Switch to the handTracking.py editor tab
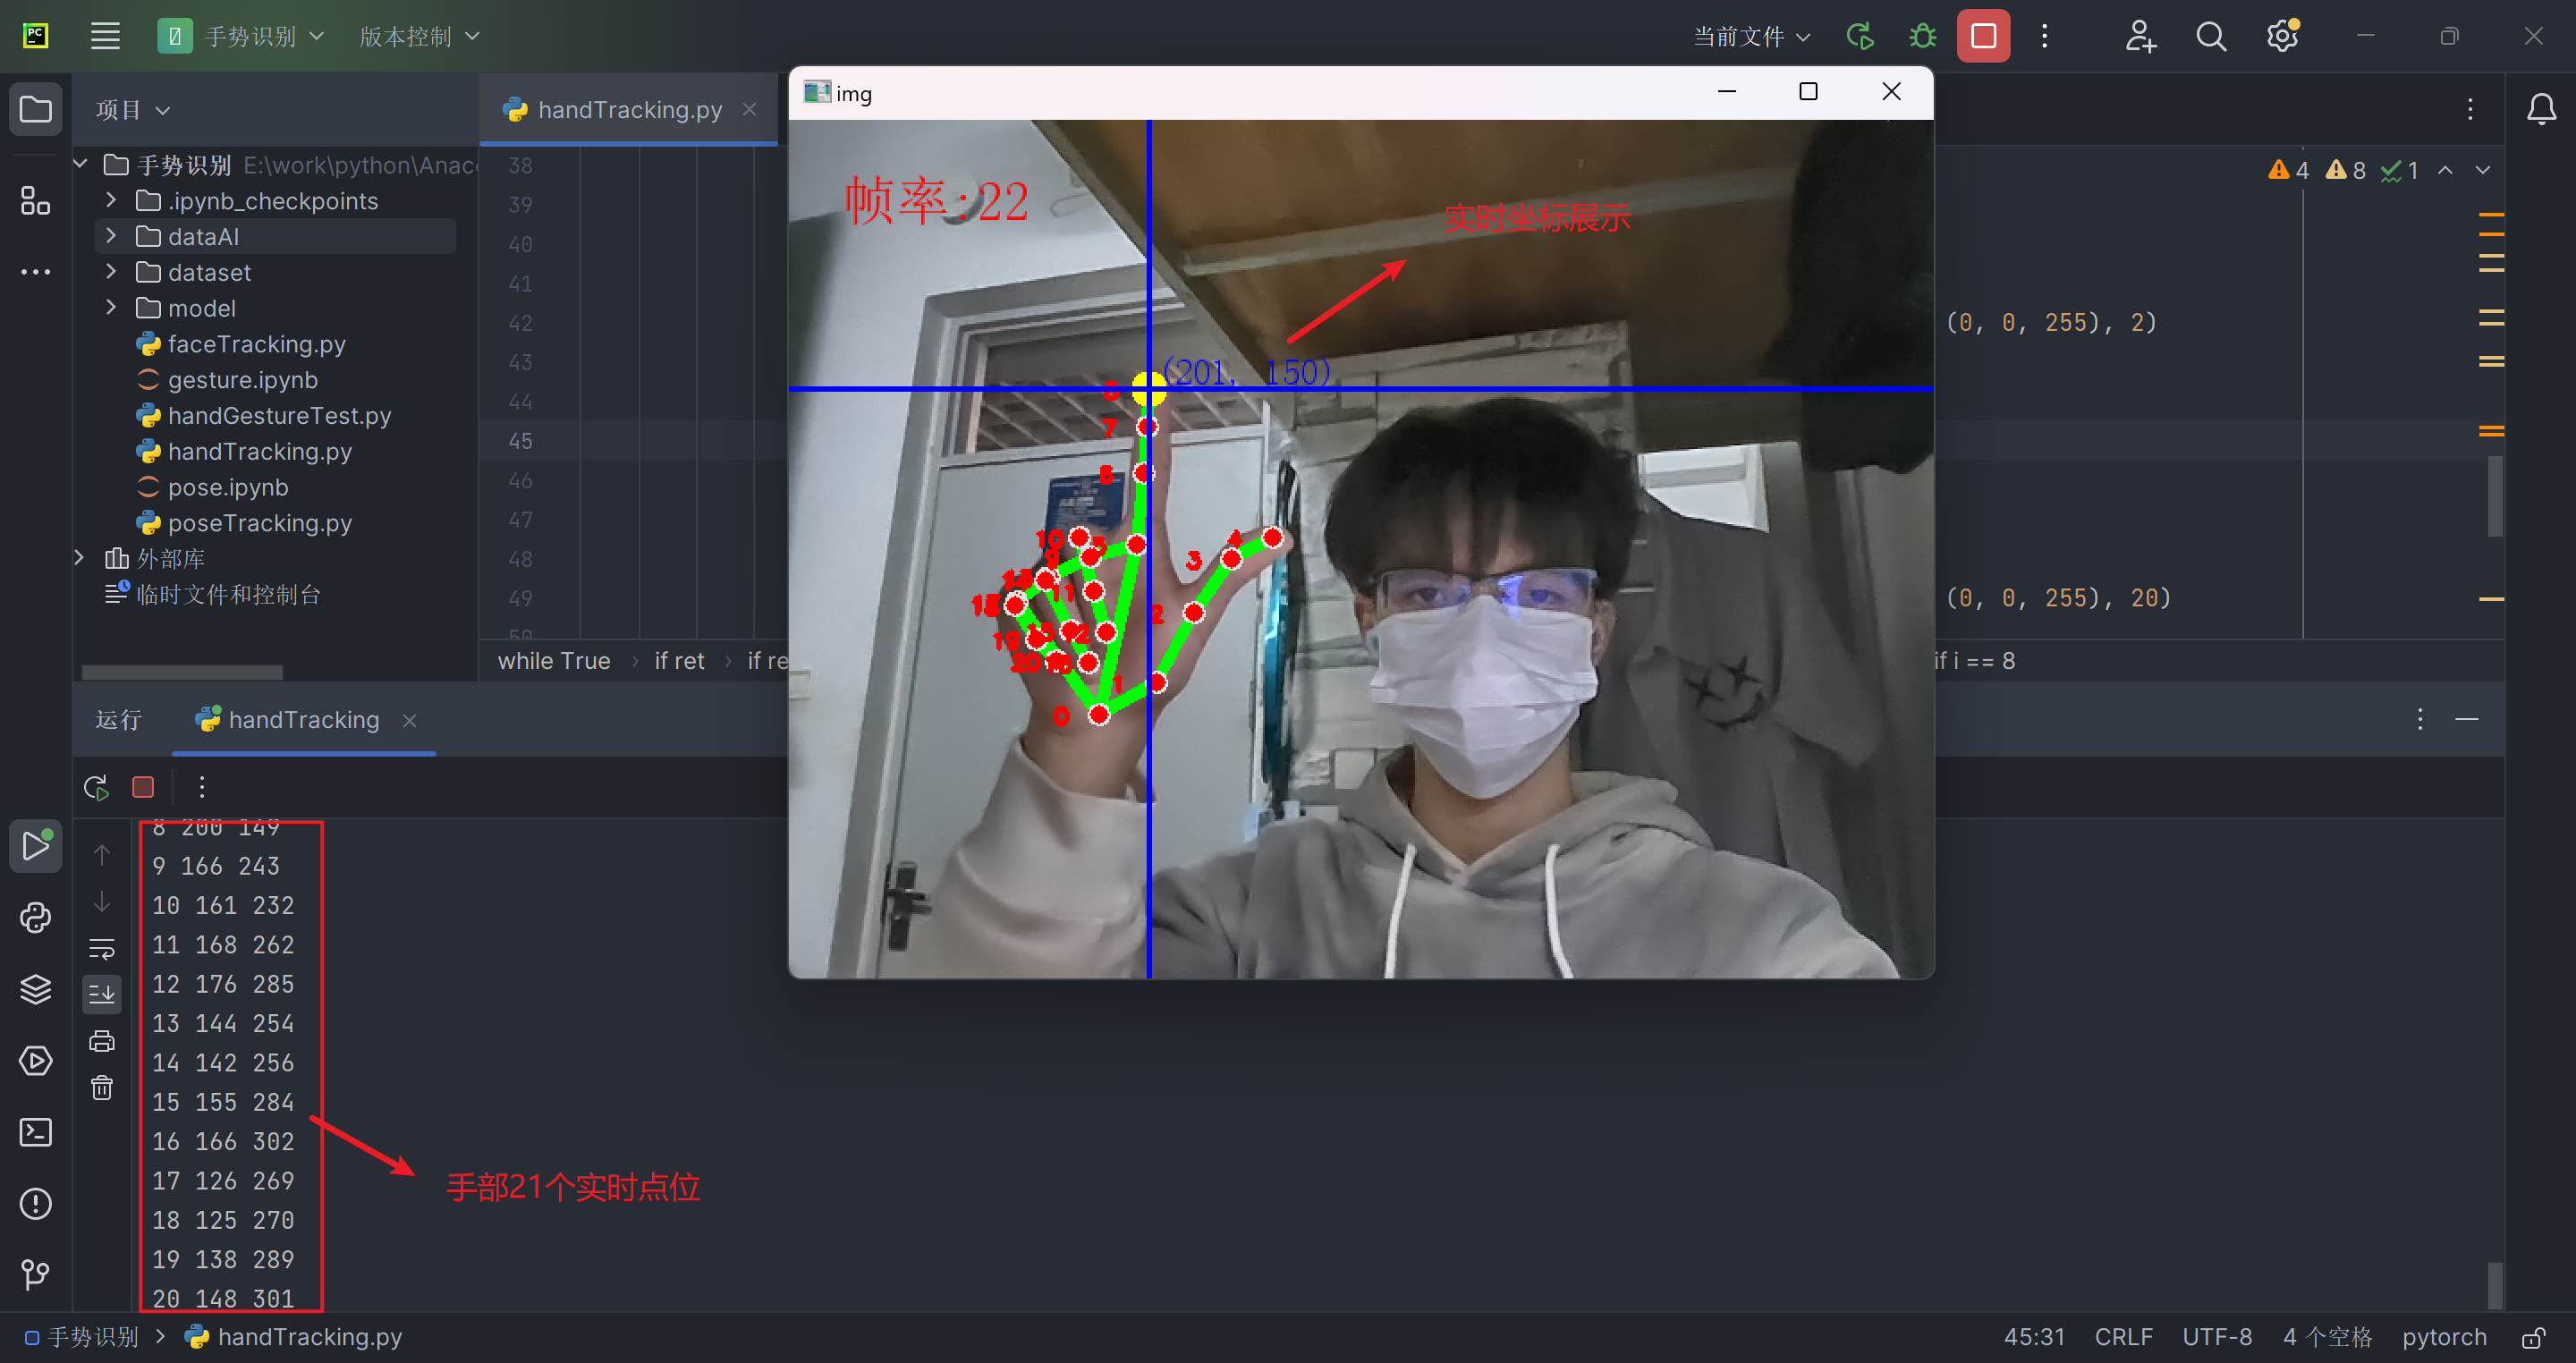2576x1363 pixels. tap(629, 109)
